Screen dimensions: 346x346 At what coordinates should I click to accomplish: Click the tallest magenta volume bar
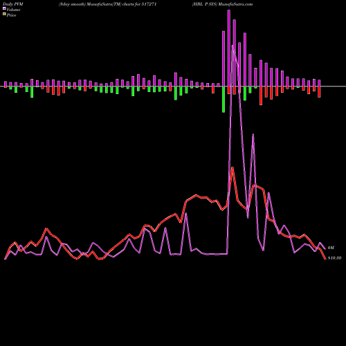point(229,48)
